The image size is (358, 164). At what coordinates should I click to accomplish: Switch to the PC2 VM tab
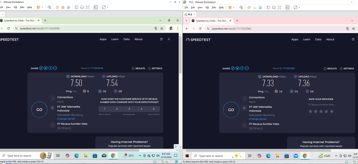(x=189, y=14)
